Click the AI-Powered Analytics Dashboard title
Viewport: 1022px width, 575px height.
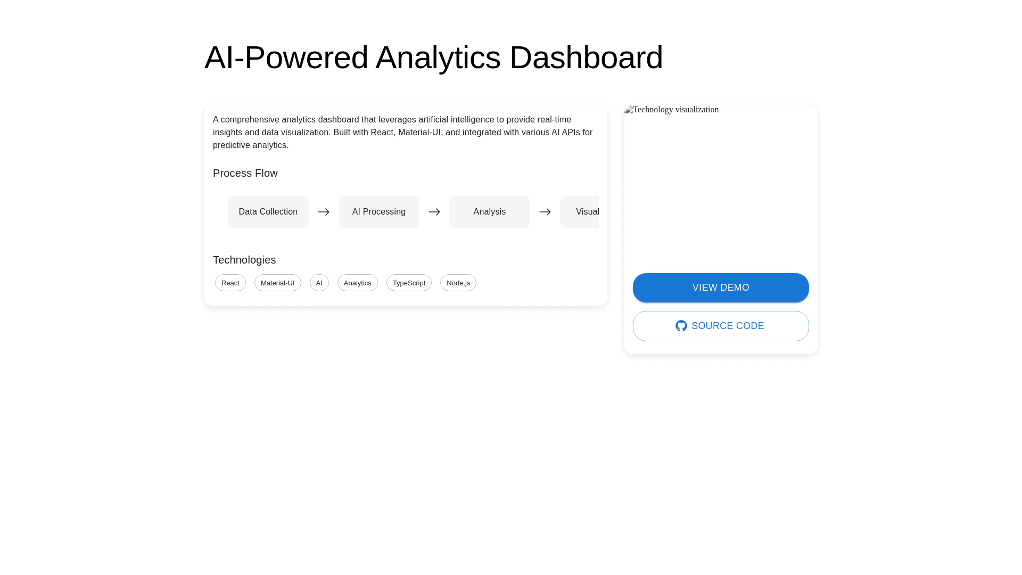(x=433, y=57)
